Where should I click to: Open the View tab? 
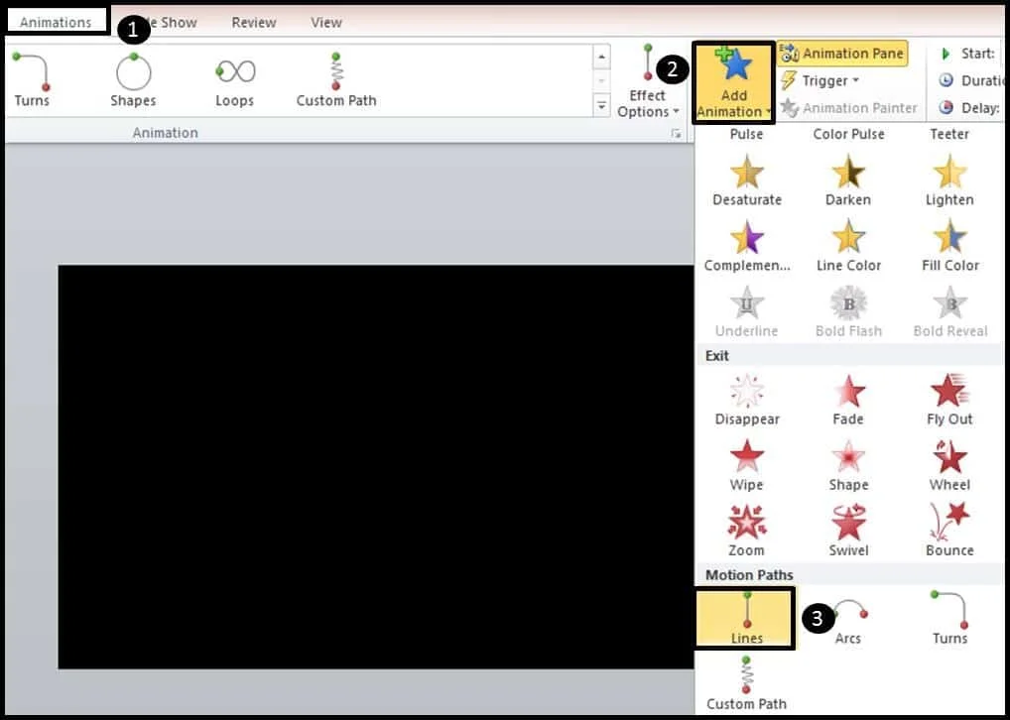[326, 22]
